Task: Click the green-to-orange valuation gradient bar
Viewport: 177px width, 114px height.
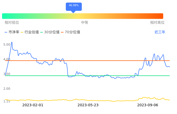Action: pyautogui.click(x=83, y=16)
